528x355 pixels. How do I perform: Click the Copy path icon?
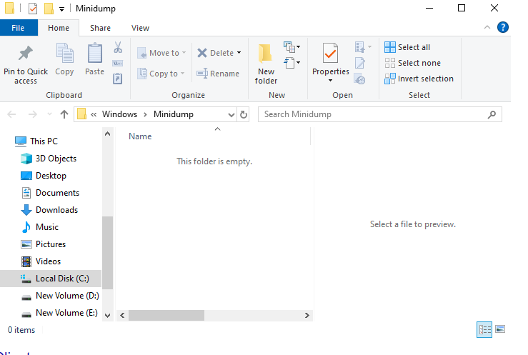[x=117, y=64]
